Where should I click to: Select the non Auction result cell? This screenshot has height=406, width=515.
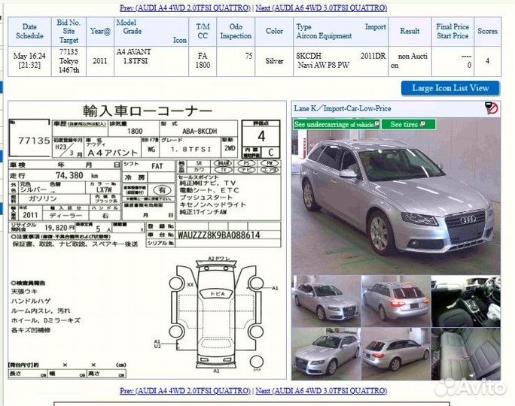[410, 61]
